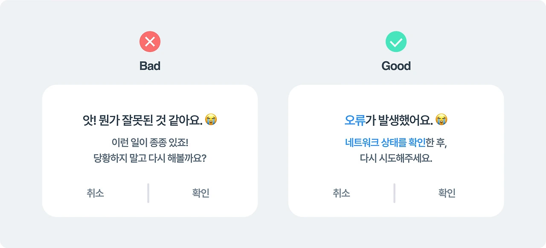Click the blue 네트워크 상태를 확인 text
Screen dimensions: 546x248
click(x=385, y=143)
